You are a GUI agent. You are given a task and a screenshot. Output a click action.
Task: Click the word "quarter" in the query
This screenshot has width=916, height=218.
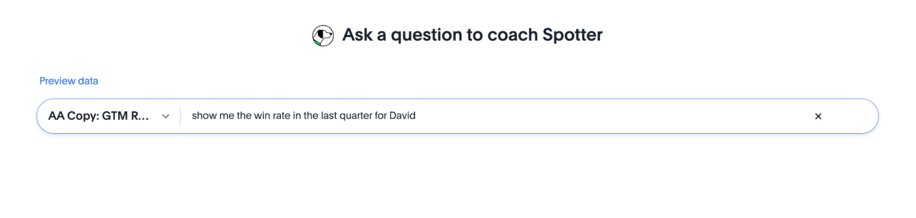tap(356, 116)
